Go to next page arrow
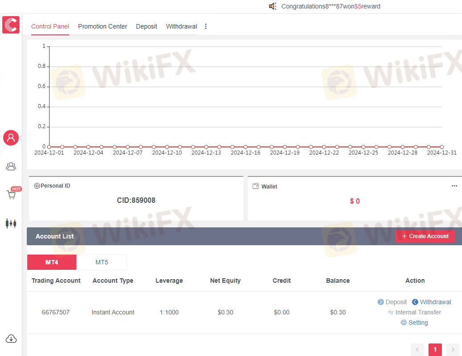Image resolution: width=462 pixels, height=356 pixels. 453,349
